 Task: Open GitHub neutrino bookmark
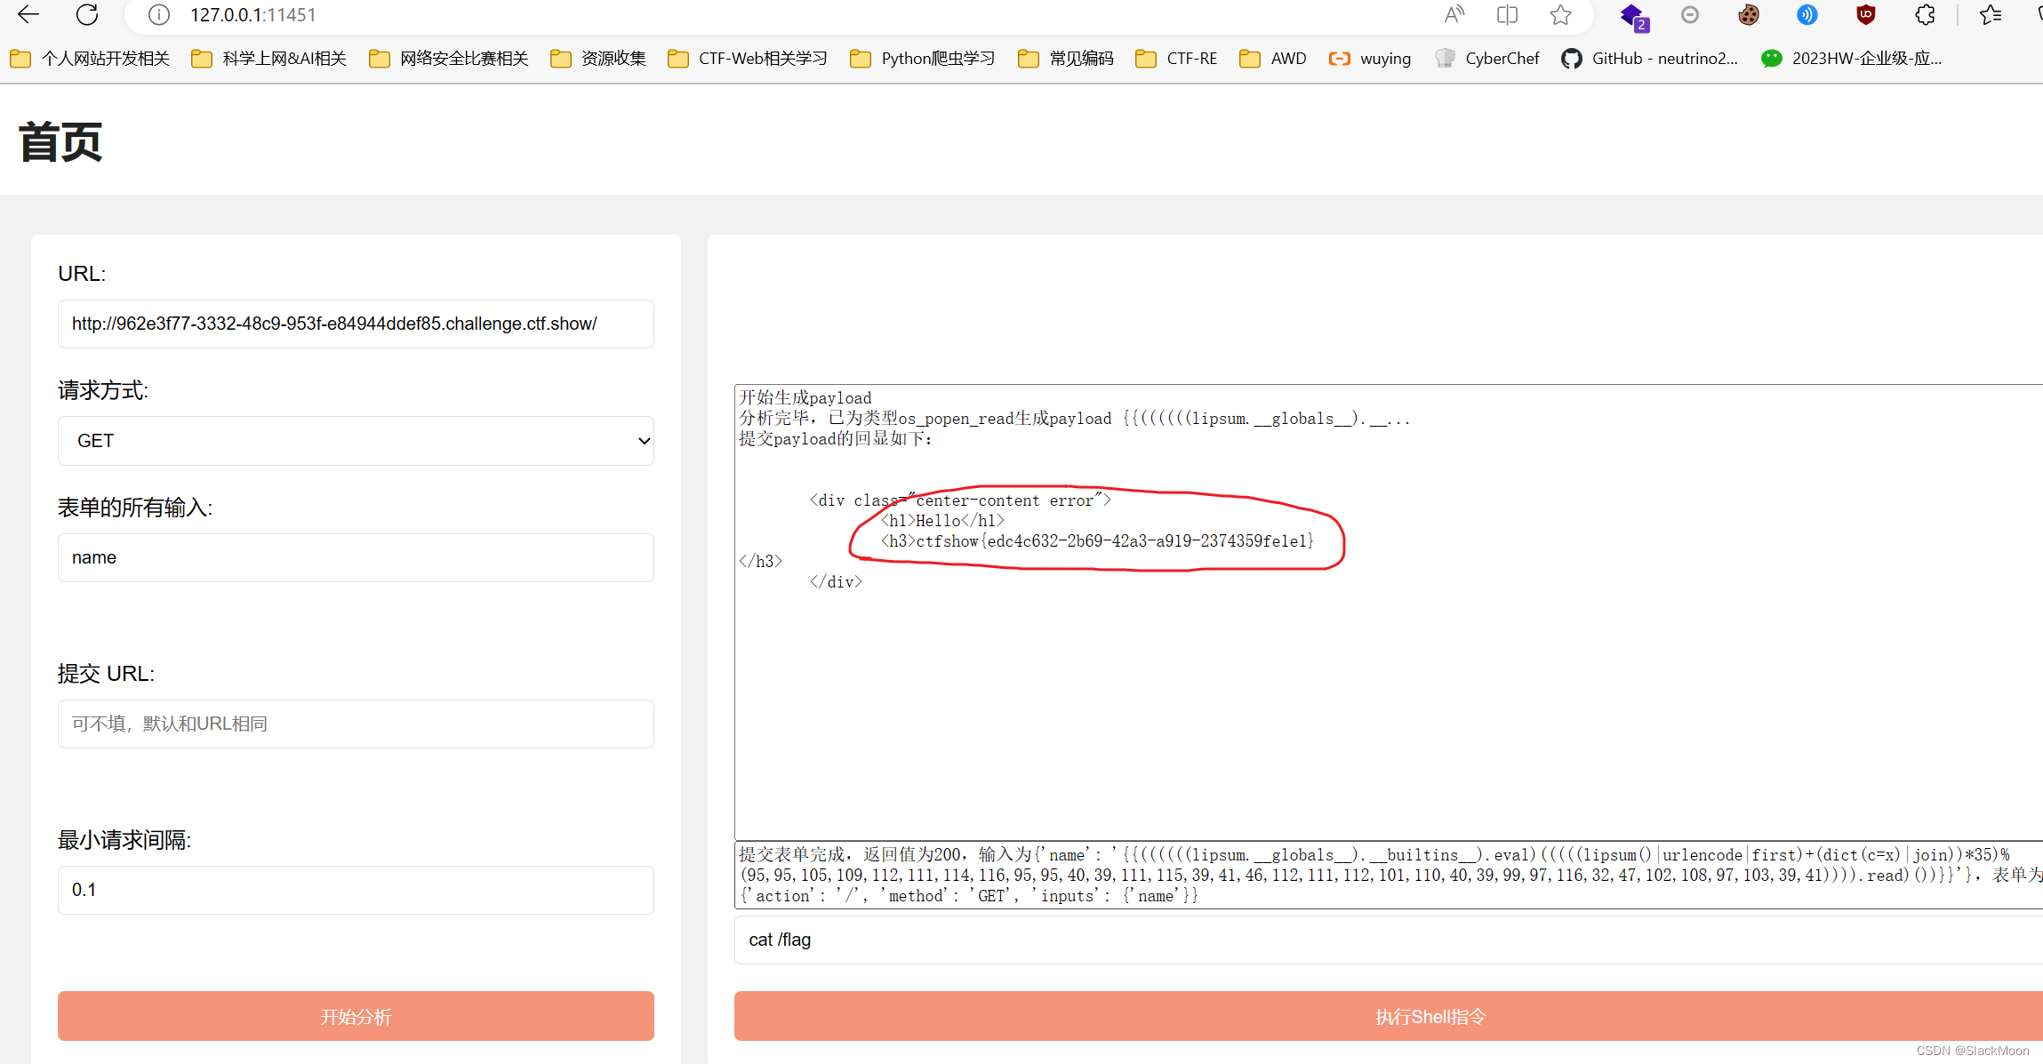tap(1650, 59)
